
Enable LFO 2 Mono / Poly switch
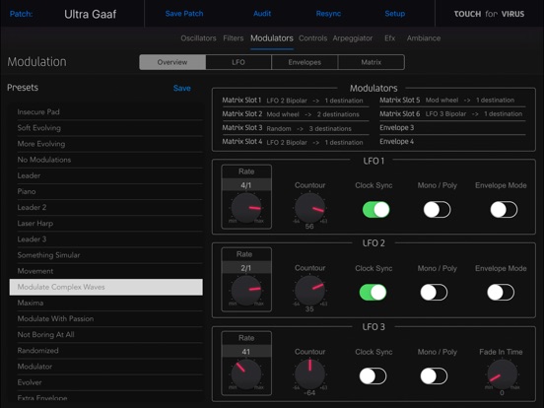coord(434,293)
